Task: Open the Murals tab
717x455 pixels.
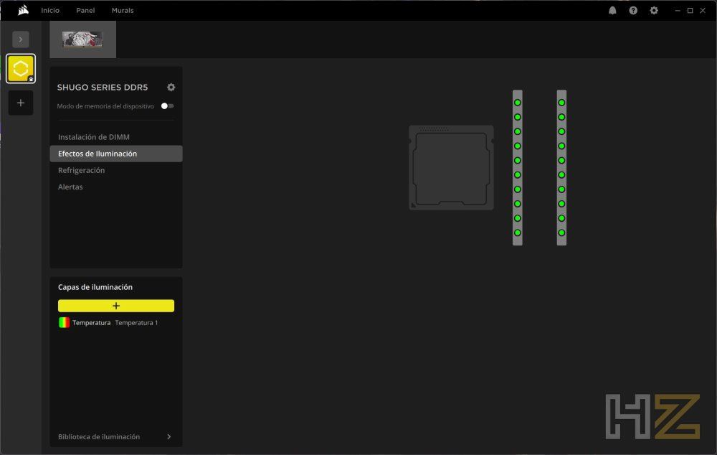Action: pyautogui.click(x=123, y=10)
